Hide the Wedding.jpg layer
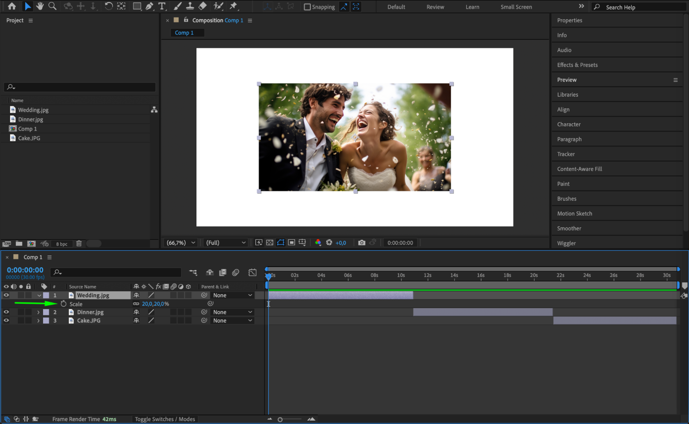Image resolution: width=689 pixels, height=424 pixels. (6, 295)
